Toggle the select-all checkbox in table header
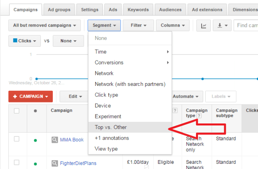The height and width of the screenshot is (169, 258). (x=17, y=111)
